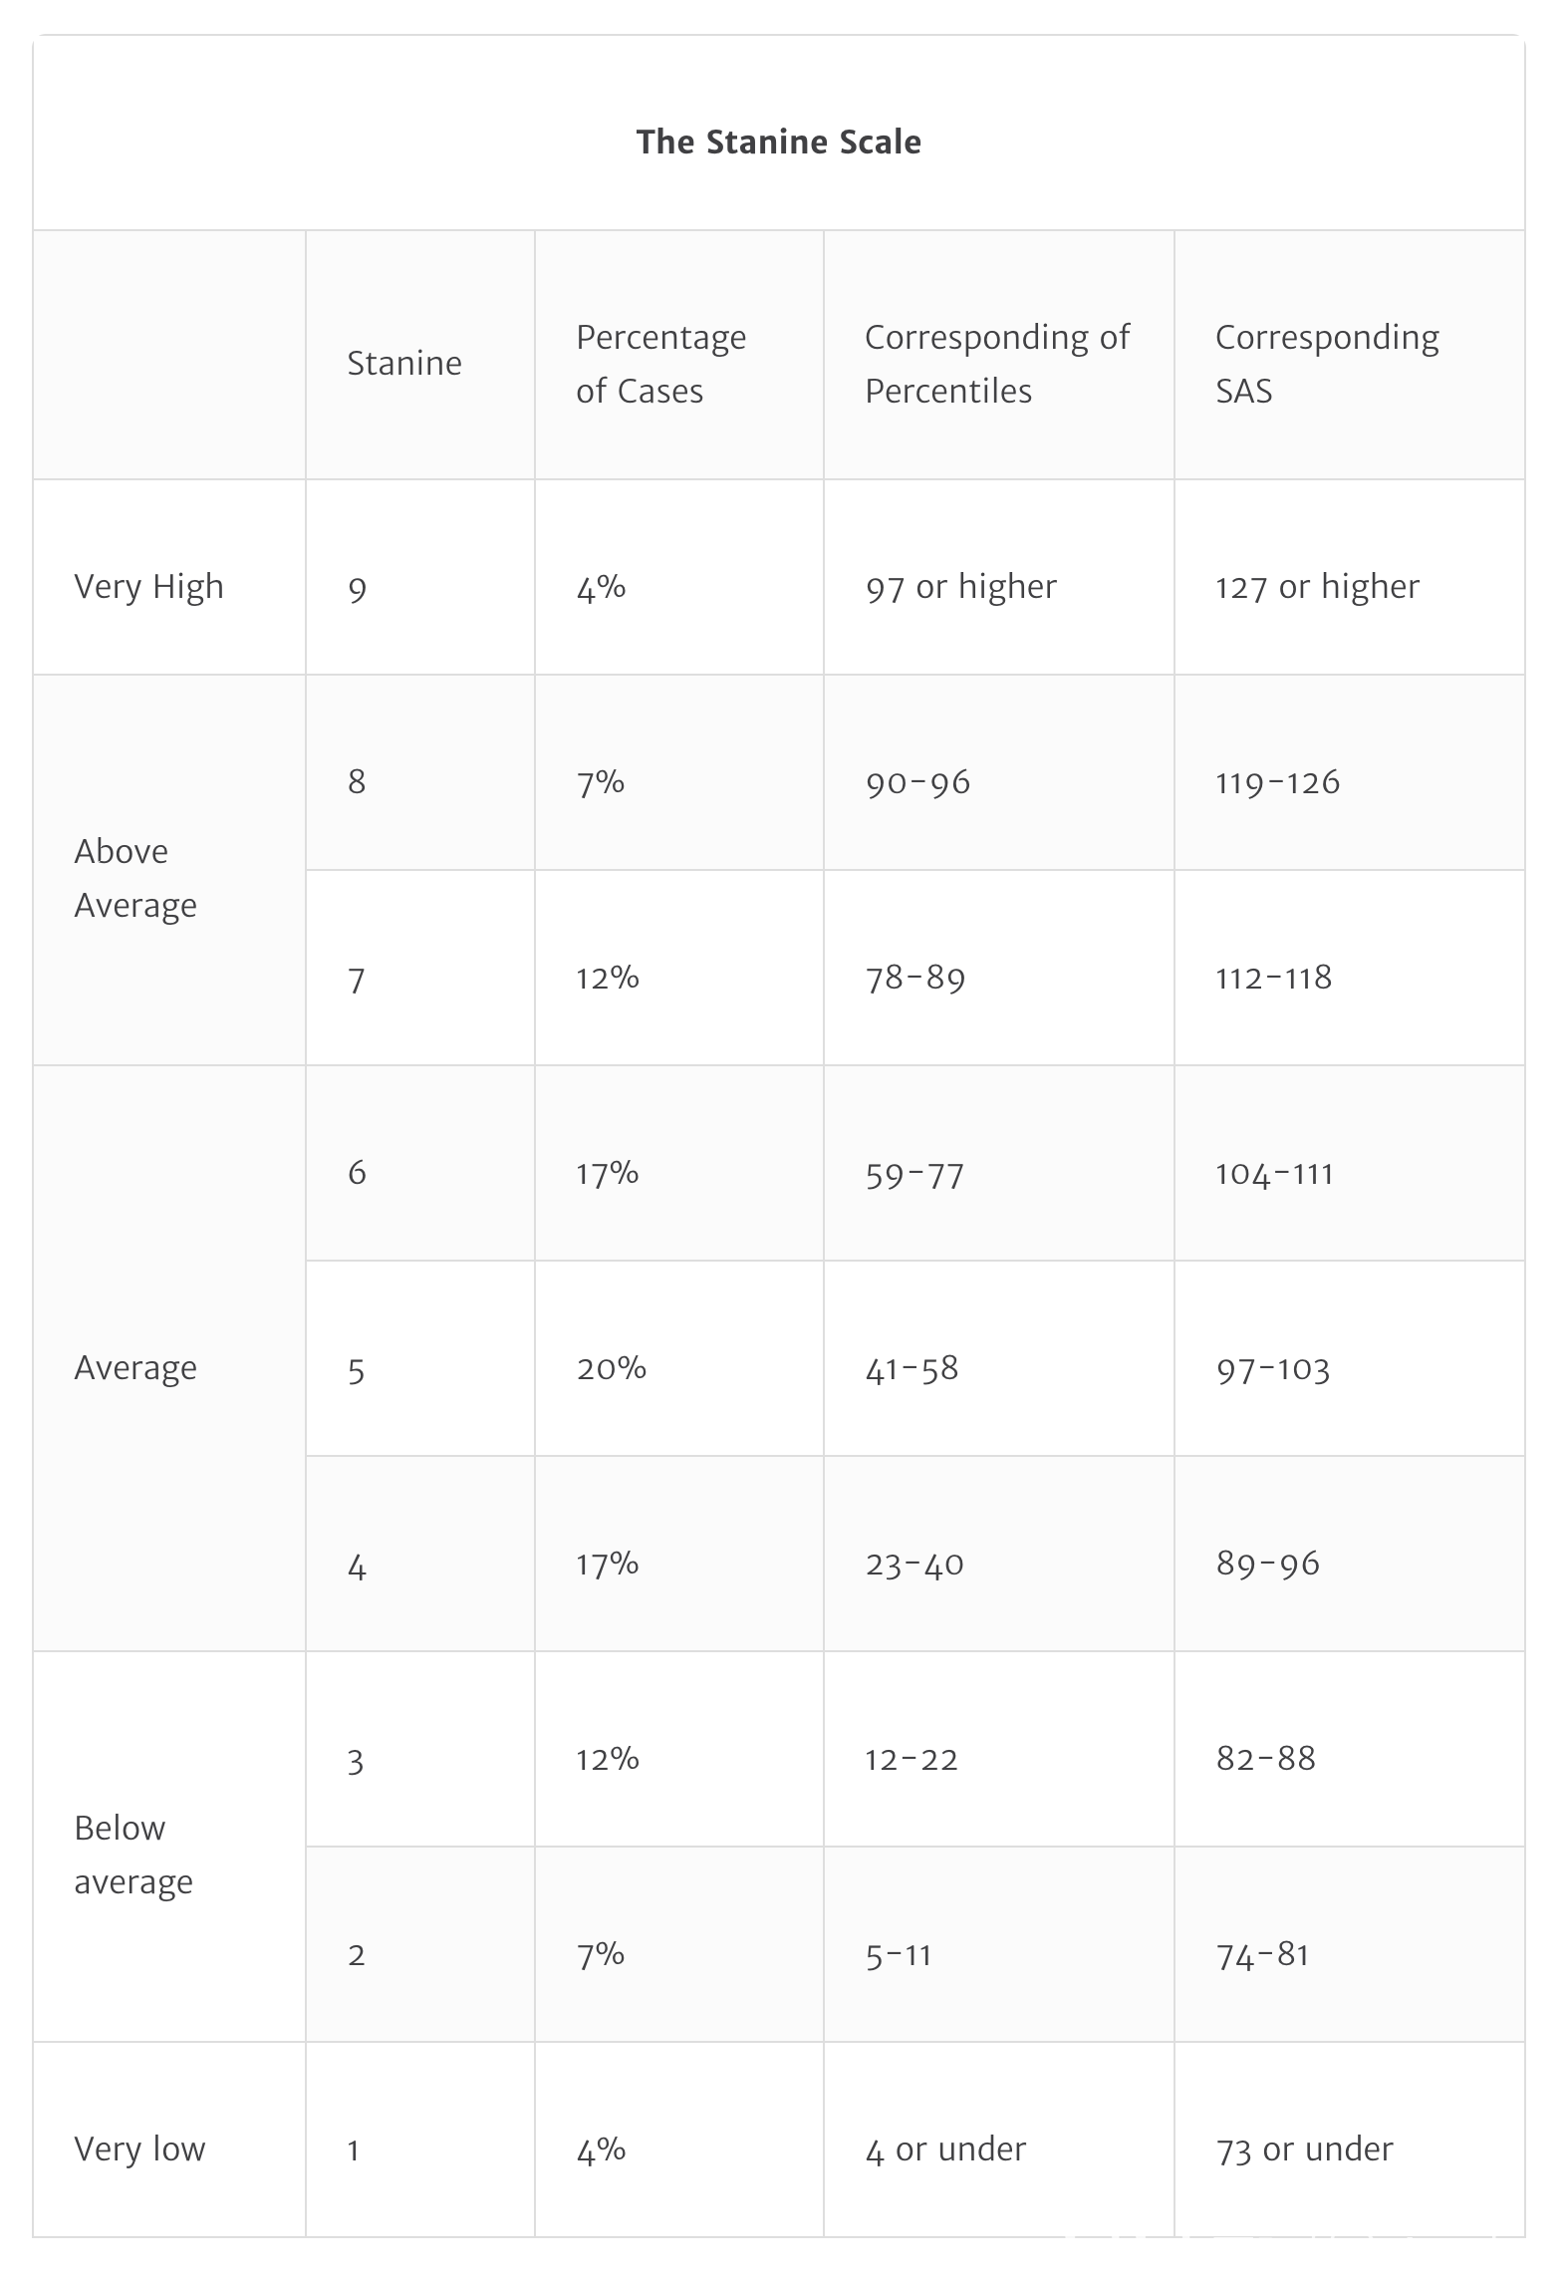Click the '89-96' SAS cell
Image resolution: width=1566 pixels, height=2288 pixels.
click(x=1267, y=1564)
